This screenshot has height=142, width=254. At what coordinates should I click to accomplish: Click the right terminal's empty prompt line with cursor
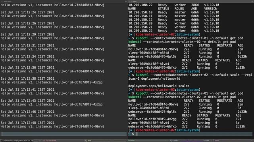[x=190, y=134]
